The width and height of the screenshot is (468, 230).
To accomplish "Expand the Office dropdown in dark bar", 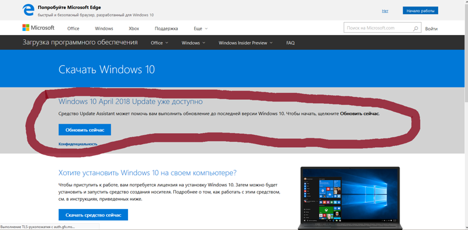I will coord(159,43).
